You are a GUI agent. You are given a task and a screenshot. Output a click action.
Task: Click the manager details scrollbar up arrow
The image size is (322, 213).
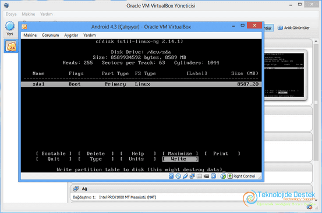(316, 42)
